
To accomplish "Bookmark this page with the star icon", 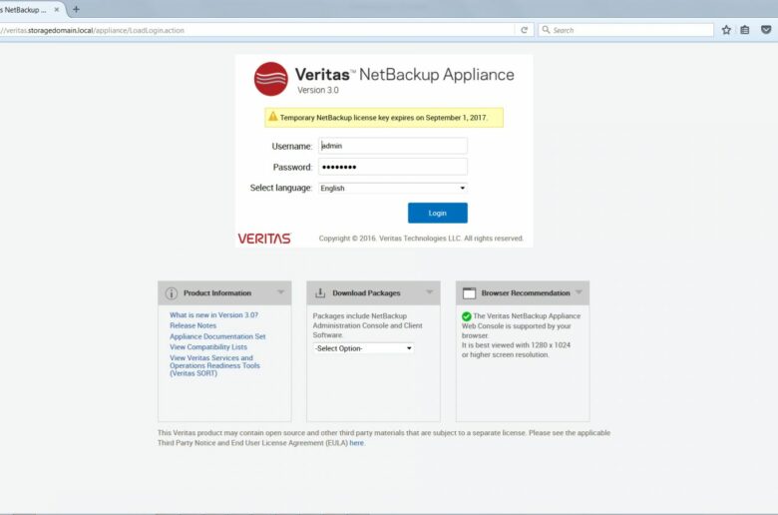I will point(726,30).
